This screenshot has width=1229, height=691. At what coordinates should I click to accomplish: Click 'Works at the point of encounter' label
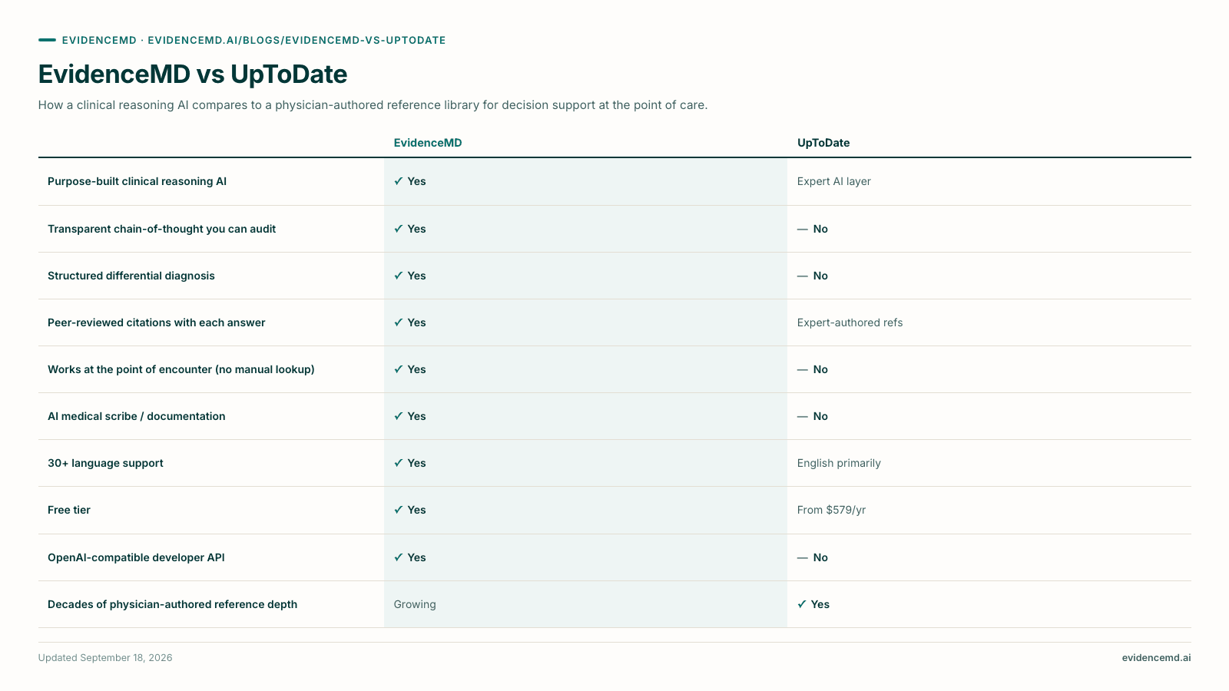pyautogui.click(x=181, y=369)
